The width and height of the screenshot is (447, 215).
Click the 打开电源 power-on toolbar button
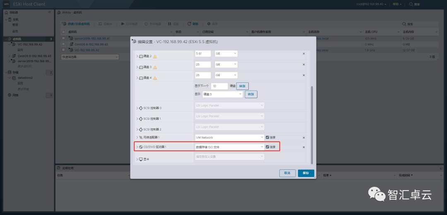[x=130, y=24]
